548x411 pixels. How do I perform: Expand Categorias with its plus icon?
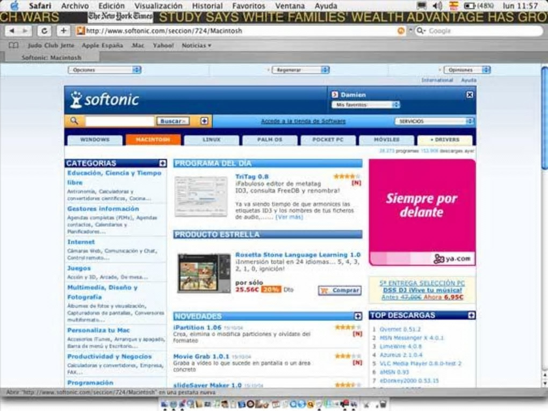(x=162, y=163)
